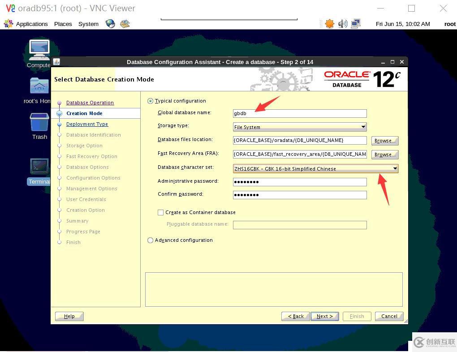Viewport: 457px width, 352px height.
Task: Browse for Fast Recovery Area
Action: click(x=385, y=155)
